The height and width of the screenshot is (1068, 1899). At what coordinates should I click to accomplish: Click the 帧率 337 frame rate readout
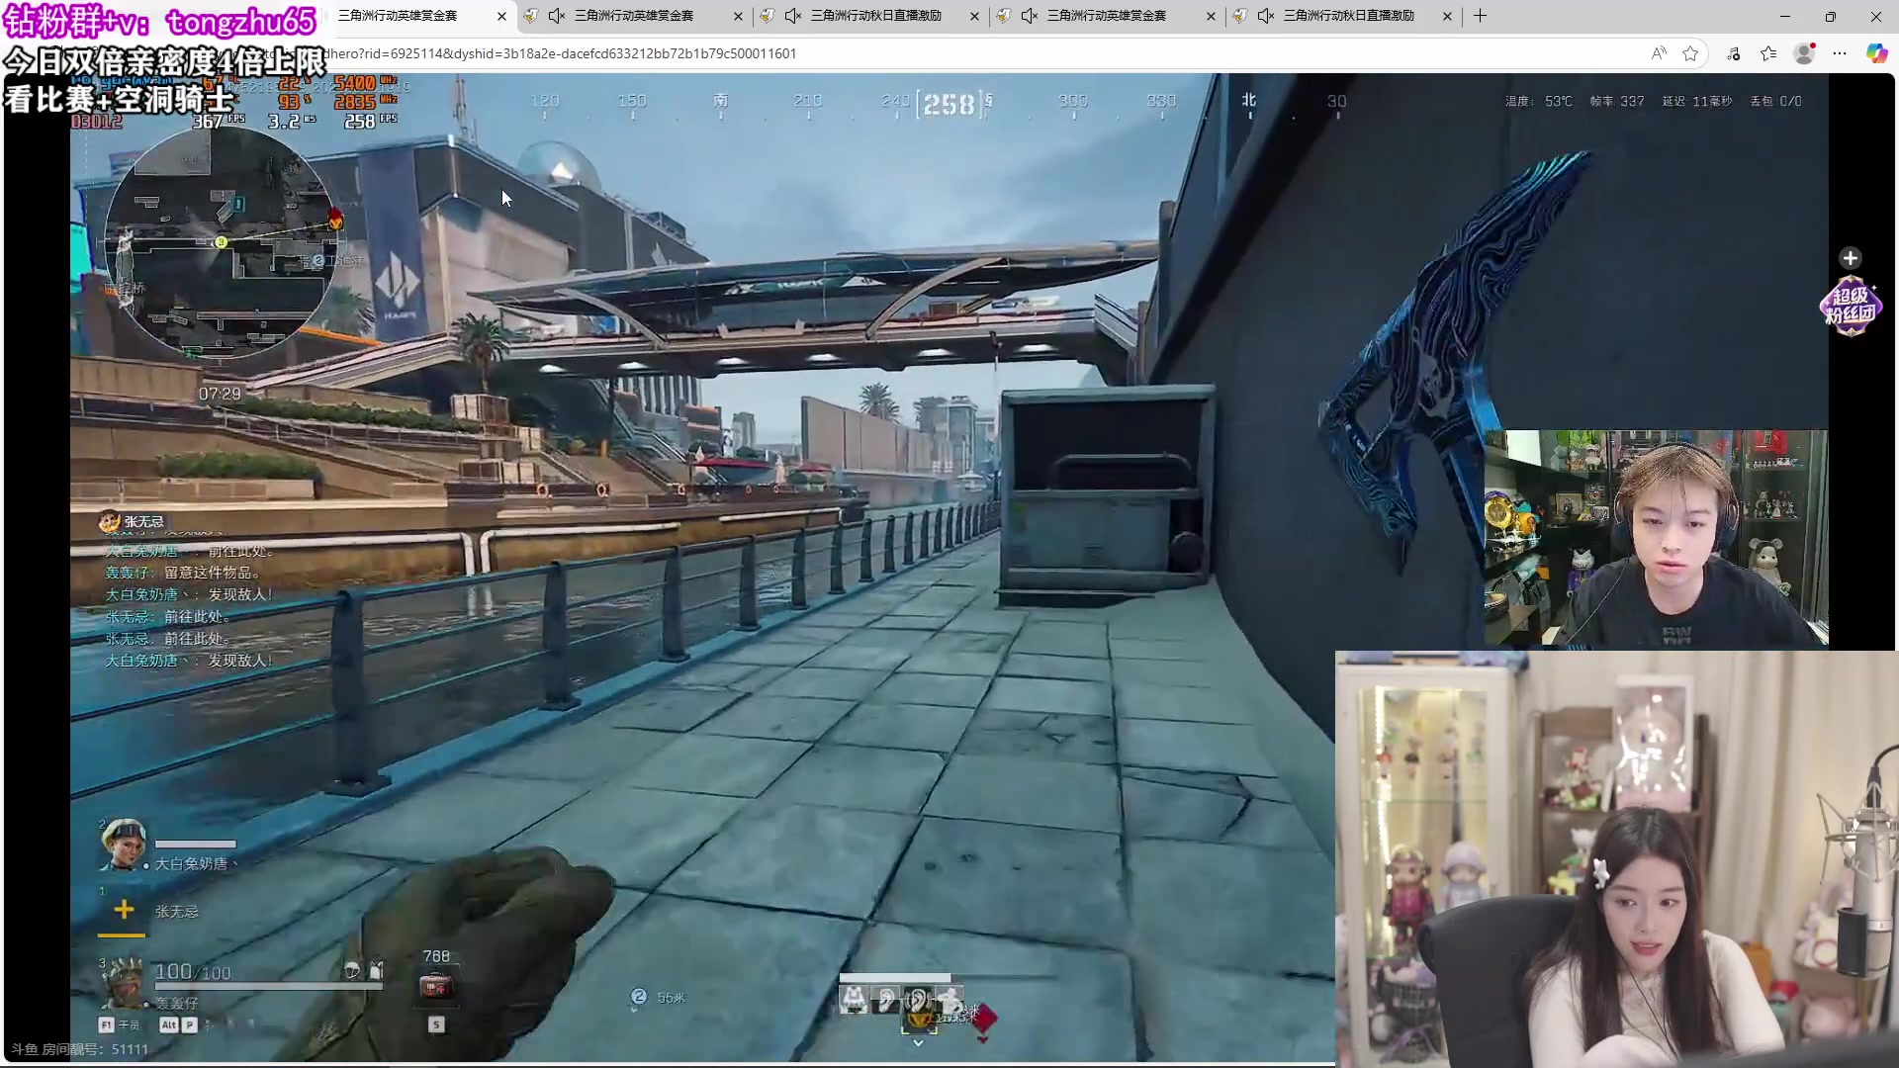(1617, 101)
